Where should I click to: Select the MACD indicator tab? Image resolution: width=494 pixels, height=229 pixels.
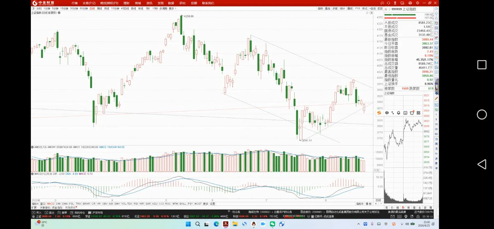(x=51, y=204)
